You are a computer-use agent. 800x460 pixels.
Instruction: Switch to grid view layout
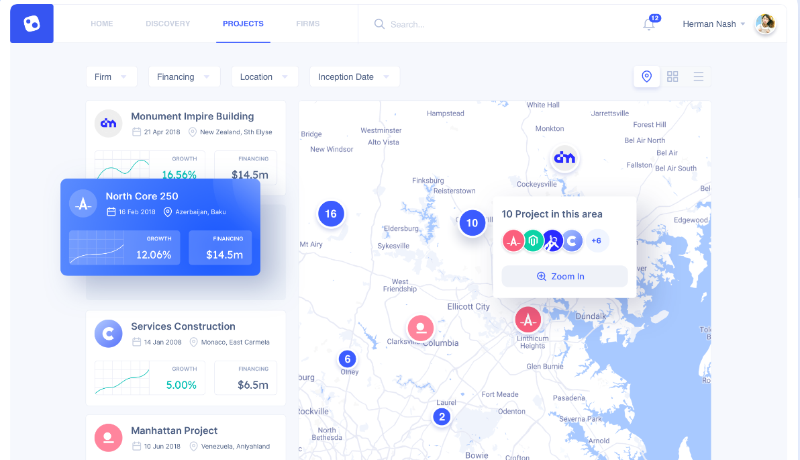point(672,77)
